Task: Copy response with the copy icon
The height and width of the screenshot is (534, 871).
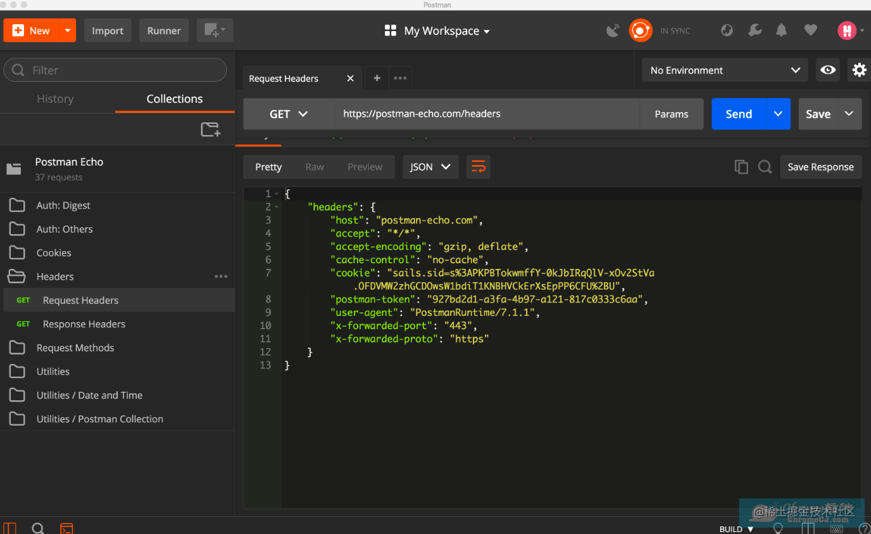Action: [741, 167]
